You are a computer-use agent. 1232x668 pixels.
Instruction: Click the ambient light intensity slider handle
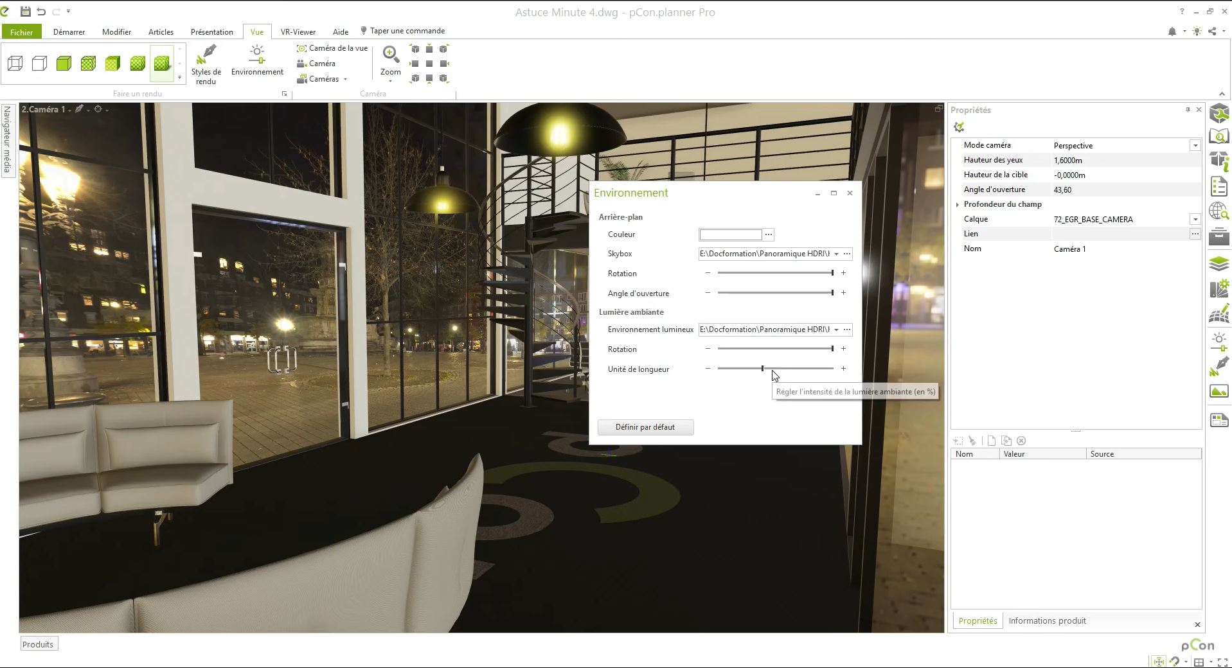point(763,369)
